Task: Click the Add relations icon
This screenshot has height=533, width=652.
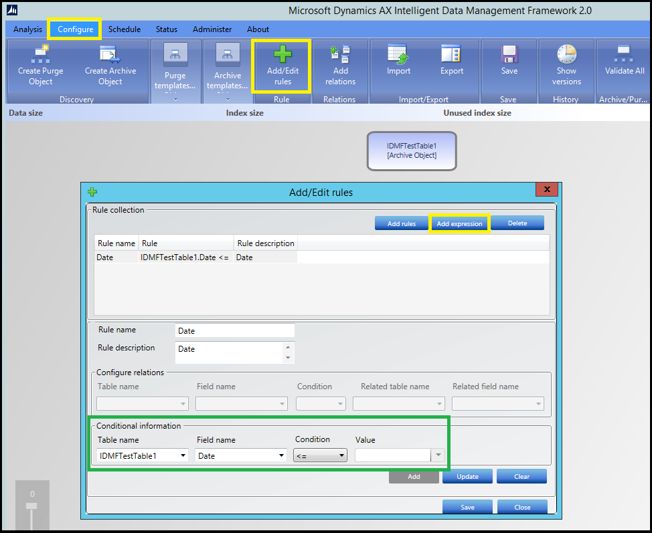Action: pos(340,54)
